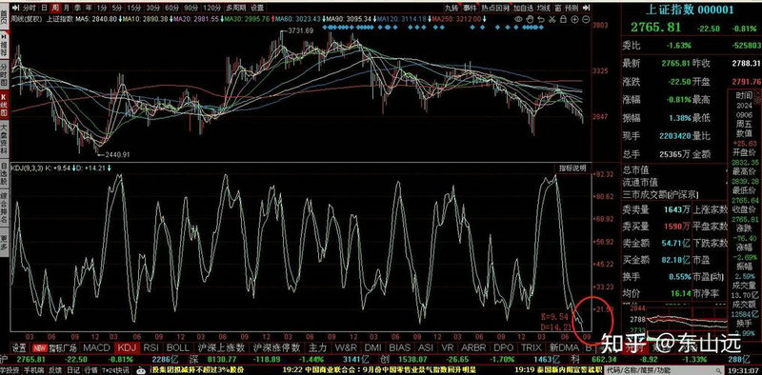Select the BIAS indicator tab
762x375 pixels.
tap(400, 347)
